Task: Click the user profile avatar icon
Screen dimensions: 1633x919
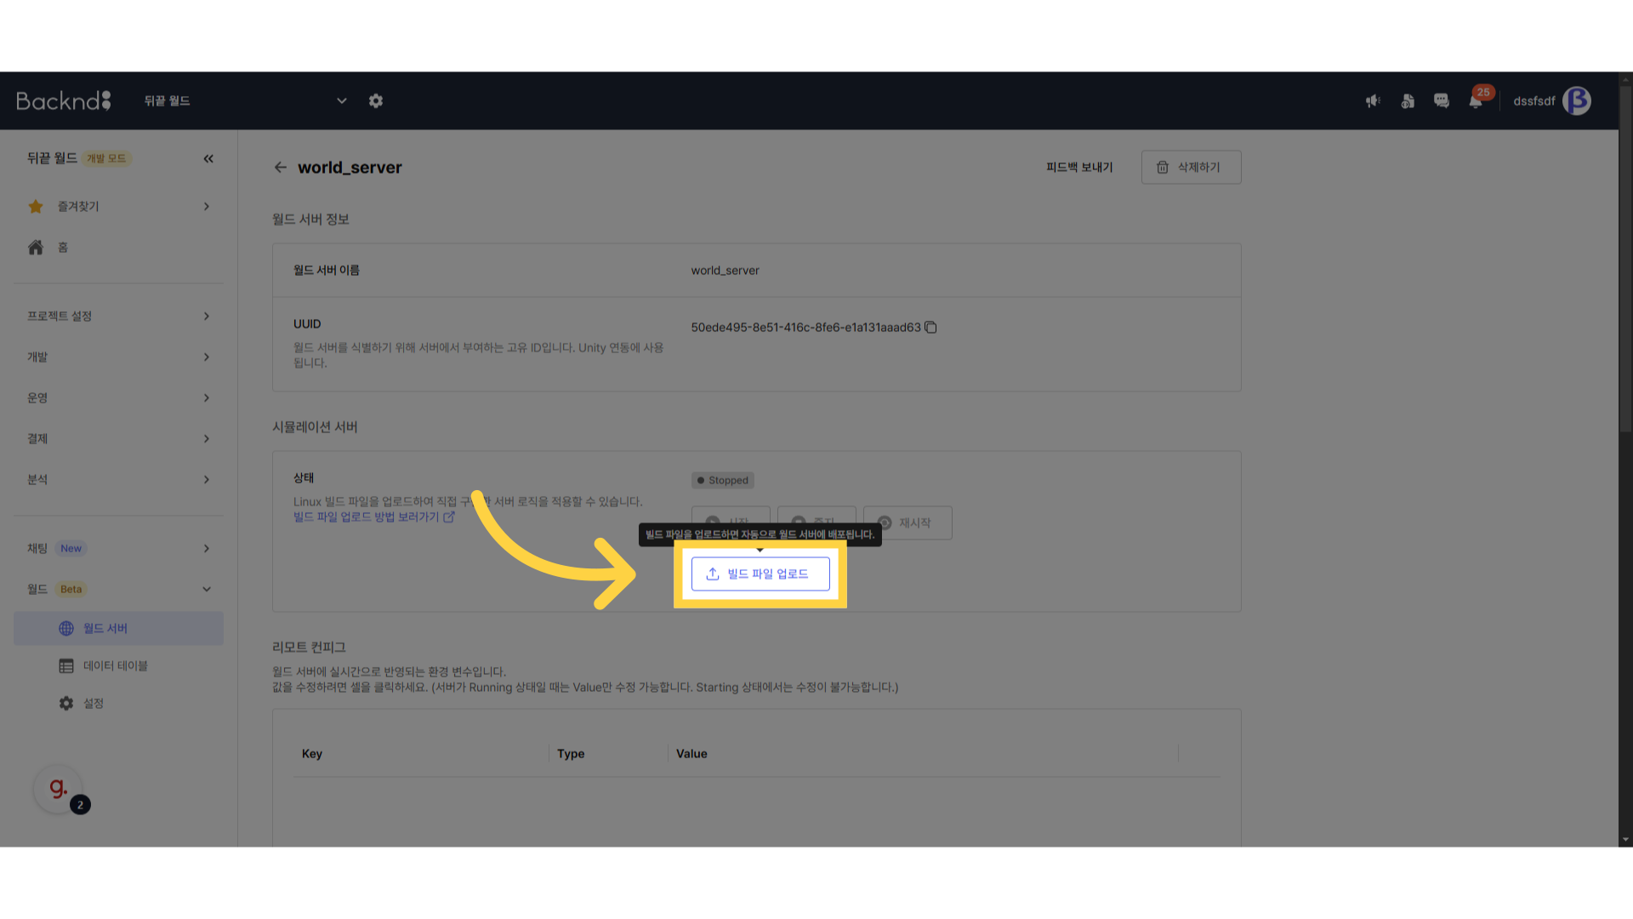Action: tap(1577, 101)
